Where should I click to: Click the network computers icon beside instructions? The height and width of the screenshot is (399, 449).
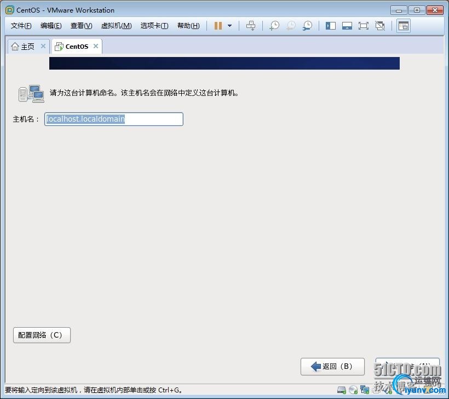pos(31,93)
